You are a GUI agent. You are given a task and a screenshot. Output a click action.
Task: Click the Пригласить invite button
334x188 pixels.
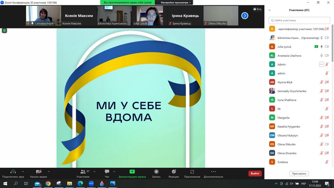point(299,174)
